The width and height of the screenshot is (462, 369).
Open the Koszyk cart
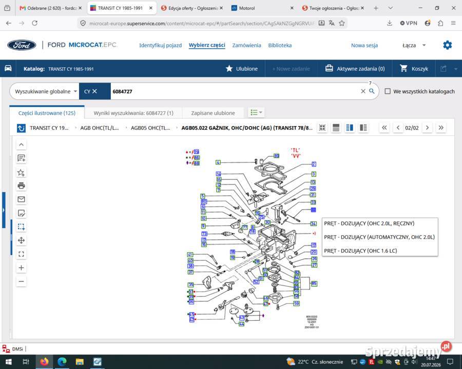pyautogui.click(x=414, y=69)
